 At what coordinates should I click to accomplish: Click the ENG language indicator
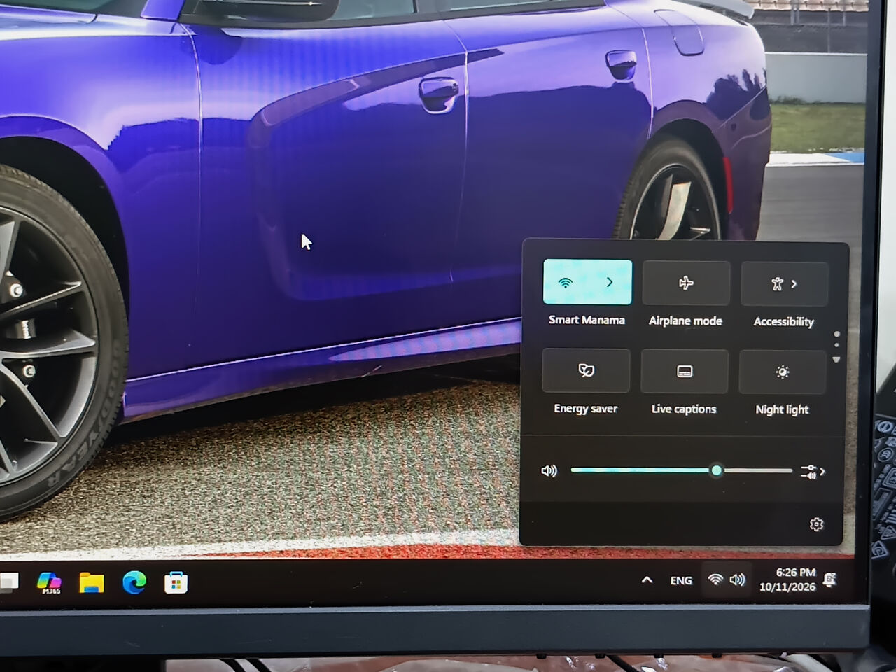(681, 580)
